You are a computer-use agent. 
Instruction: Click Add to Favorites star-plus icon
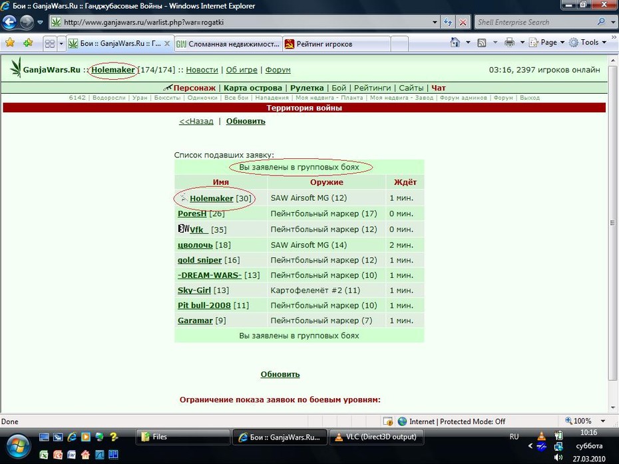[28, 43]
